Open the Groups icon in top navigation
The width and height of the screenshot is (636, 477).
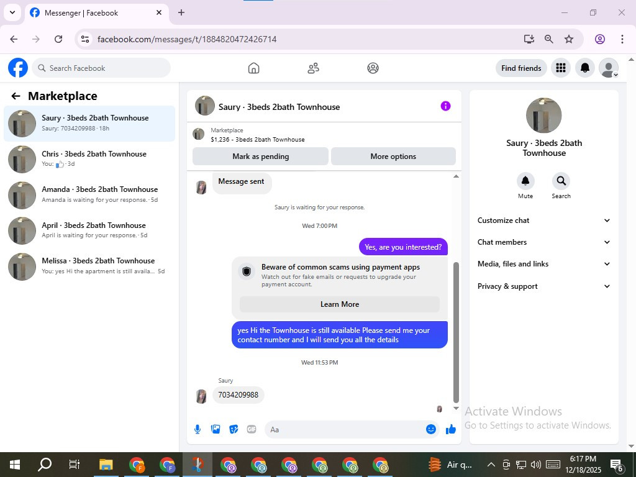click(x=373, y=68)
